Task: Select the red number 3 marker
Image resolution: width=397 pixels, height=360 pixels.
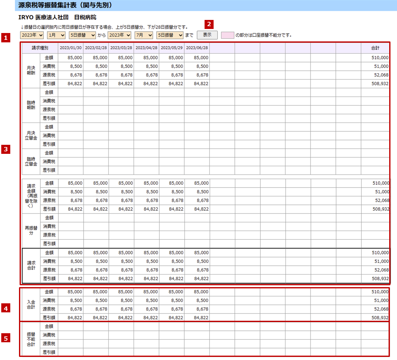Action: [6, 149]
